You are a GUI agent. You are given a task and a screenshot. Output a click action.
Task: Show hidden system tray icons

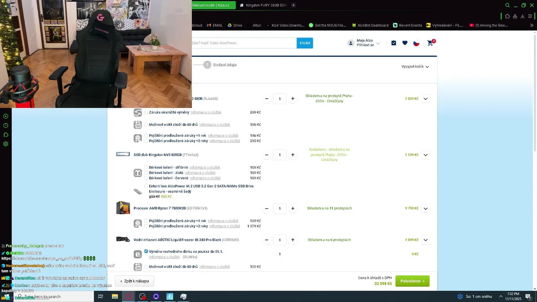(x=501, y=297)
